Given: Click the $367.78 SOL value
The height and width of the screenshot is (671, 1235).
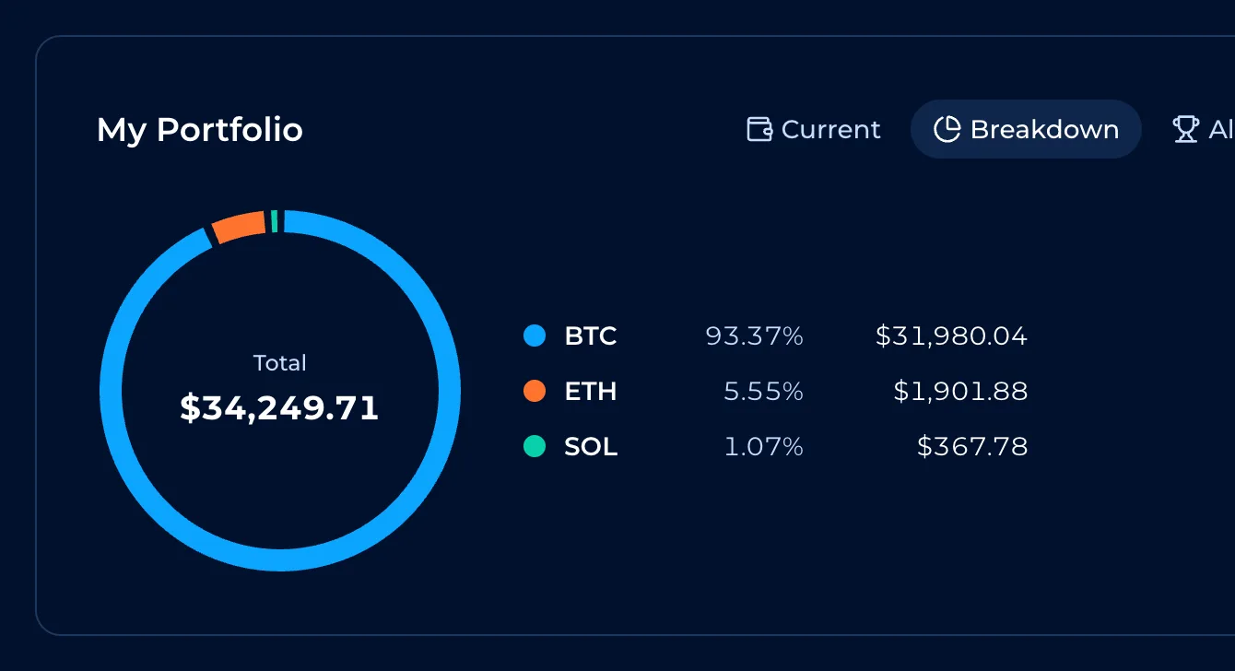Looking at the screenshot, I should point(972,447).
